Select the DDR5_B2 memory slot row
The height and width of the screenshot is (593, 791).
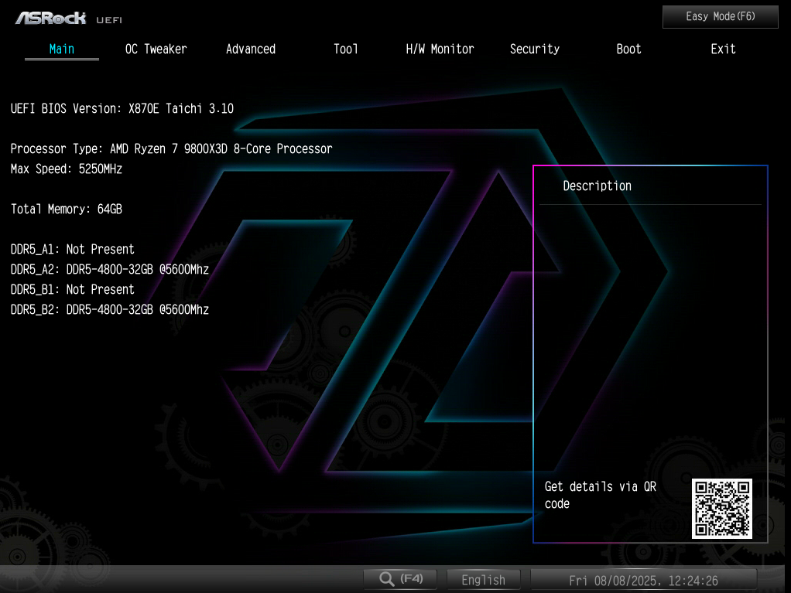click(x=110, y=310)
